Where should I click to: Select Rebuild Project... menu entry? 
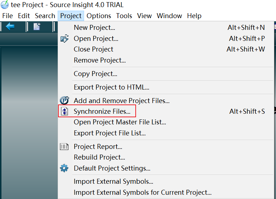point(166,157)
